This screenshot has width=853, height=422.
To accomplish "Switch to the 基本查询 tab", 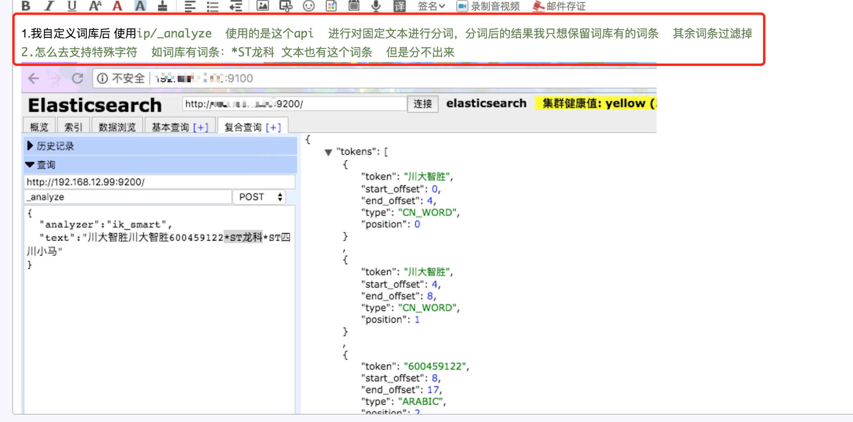I will [170, 127].
